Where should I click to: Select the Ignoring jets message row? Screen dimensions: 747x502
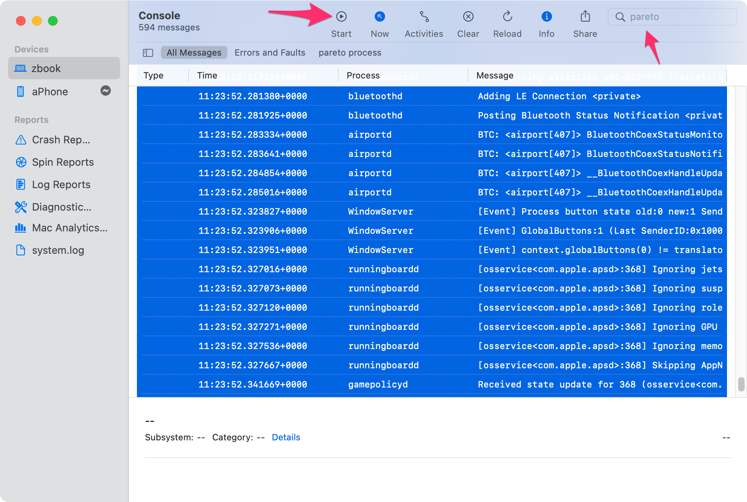point(432,269)
